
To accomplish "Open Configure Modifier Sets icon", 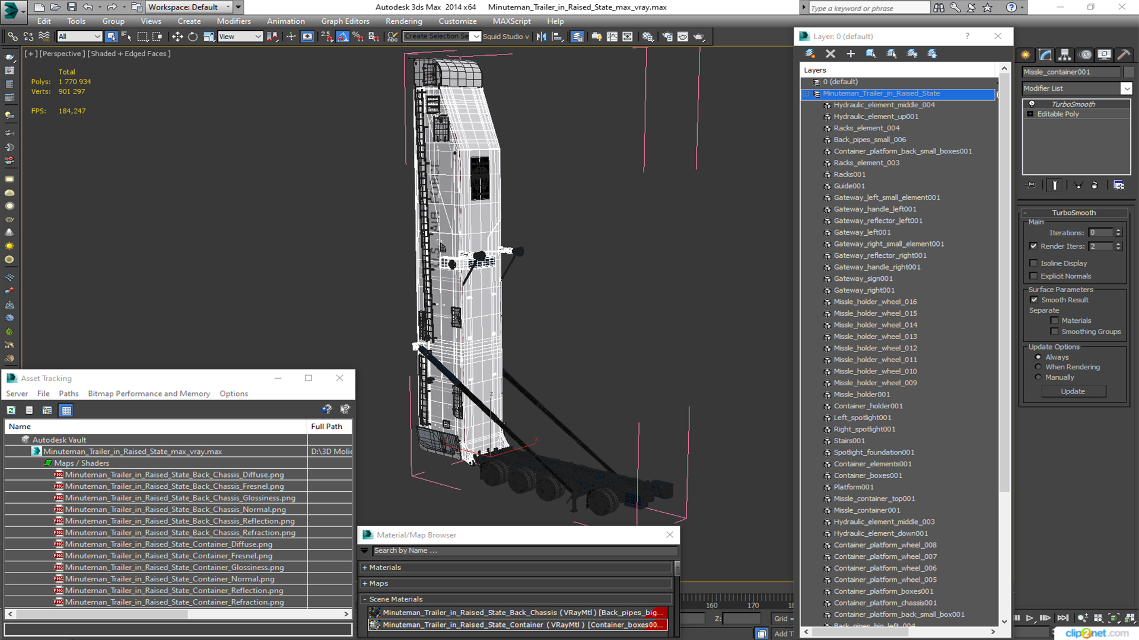I will tap(1119, 185).
